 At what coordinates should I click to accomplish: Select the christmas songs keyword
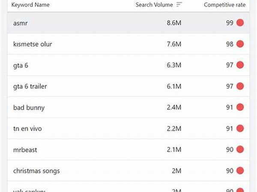(36, 171)
